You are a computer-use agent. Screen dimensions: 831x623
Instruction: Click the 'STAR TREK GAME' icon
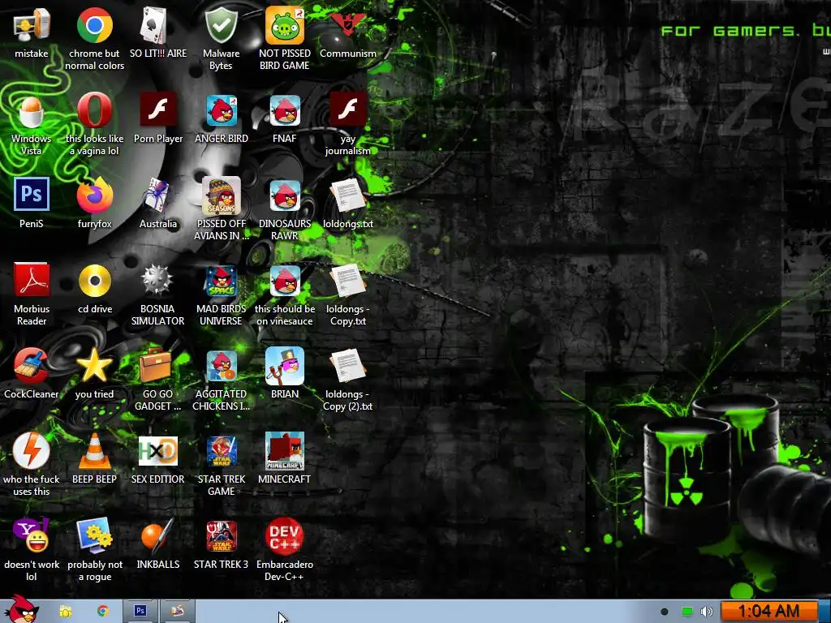(221, 451)
